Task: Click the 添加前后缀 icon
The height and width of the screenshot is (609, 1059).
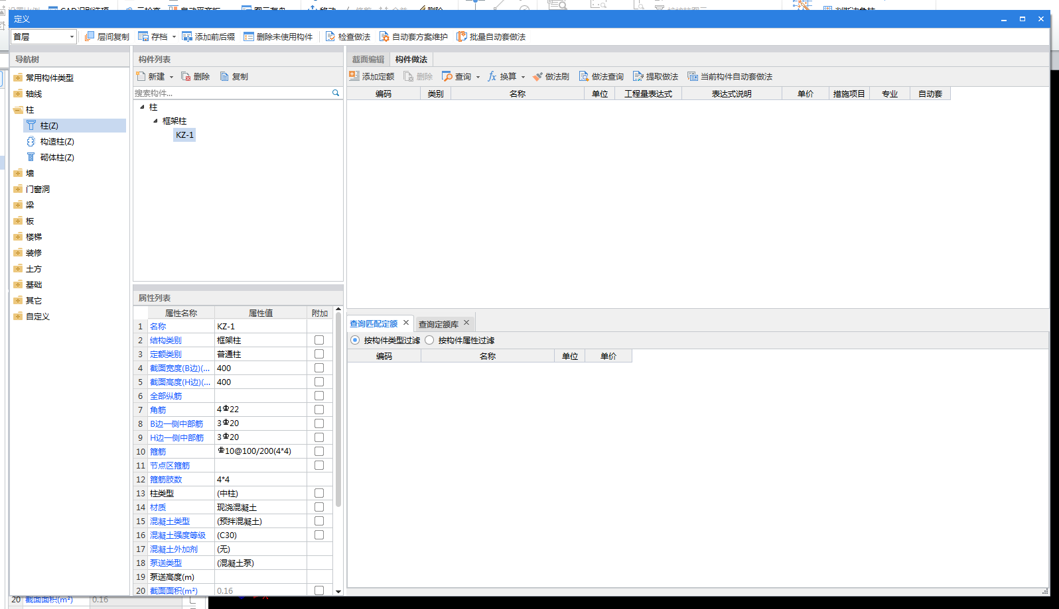Action: click(187, 36)
